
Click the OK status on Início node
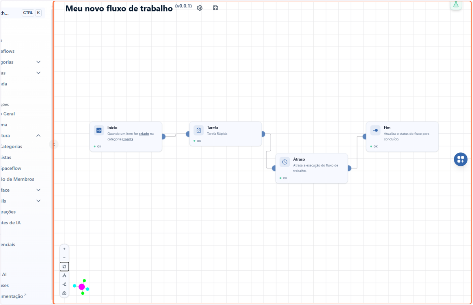tap(97, 146)
